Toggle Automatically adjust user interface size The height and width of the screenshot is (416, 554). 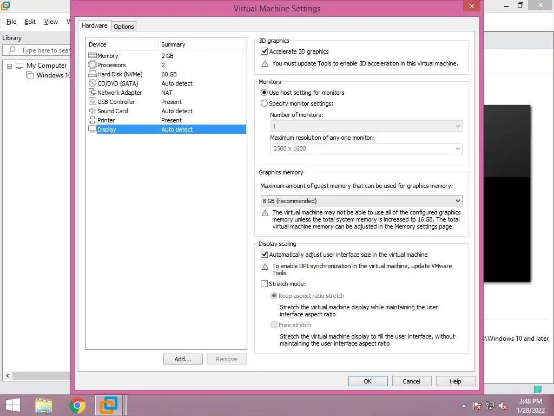pyautogui.click(x=264, y=255)
